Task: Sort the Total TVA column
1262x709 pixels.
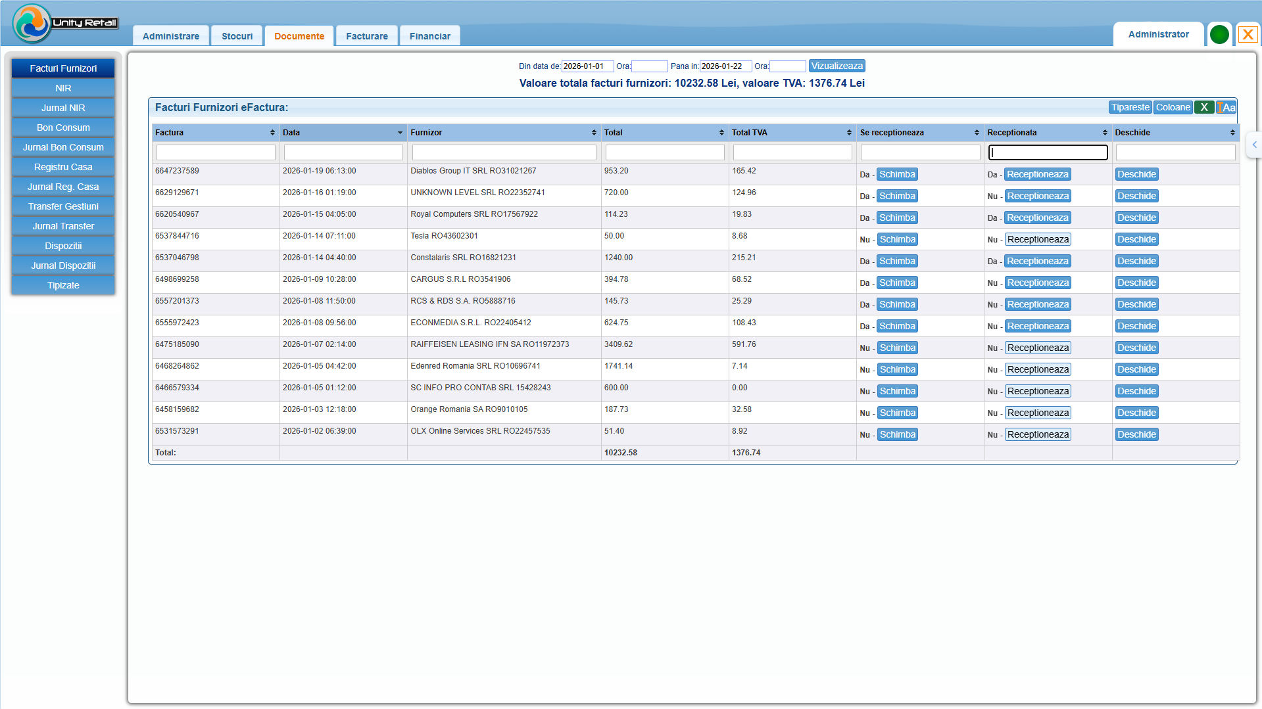Action: 849,133
